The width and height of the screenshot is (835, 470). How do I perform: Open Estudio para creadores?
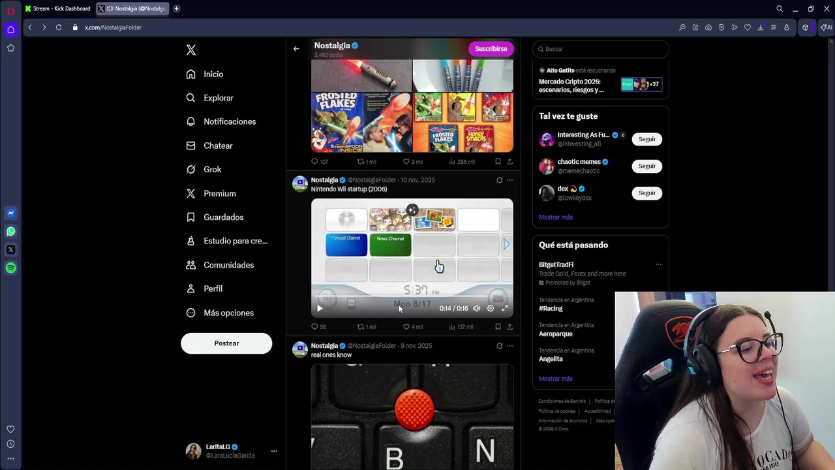[x=227, y=241]
